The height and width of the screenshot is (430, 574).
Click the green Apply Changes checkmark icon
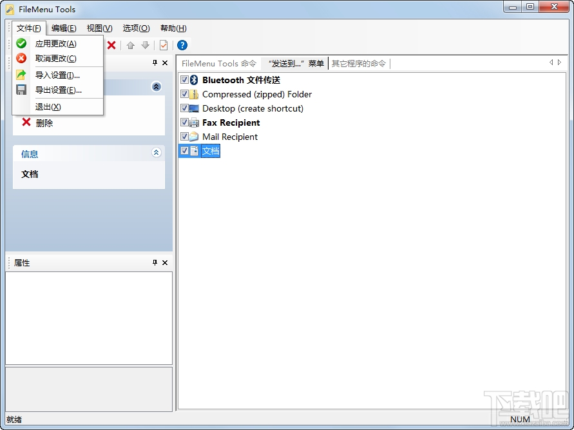click(21, 44)
